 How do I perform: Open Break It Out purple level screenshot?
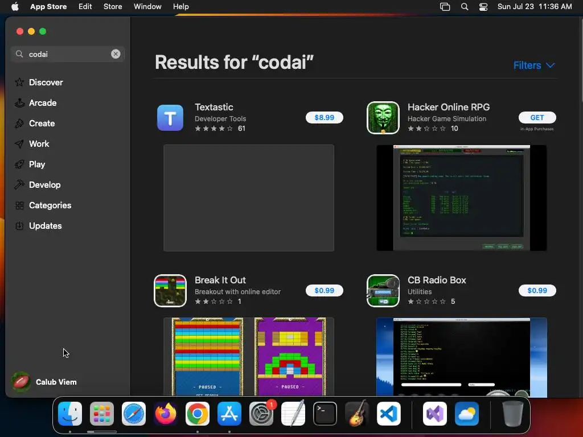coord(290,357)
